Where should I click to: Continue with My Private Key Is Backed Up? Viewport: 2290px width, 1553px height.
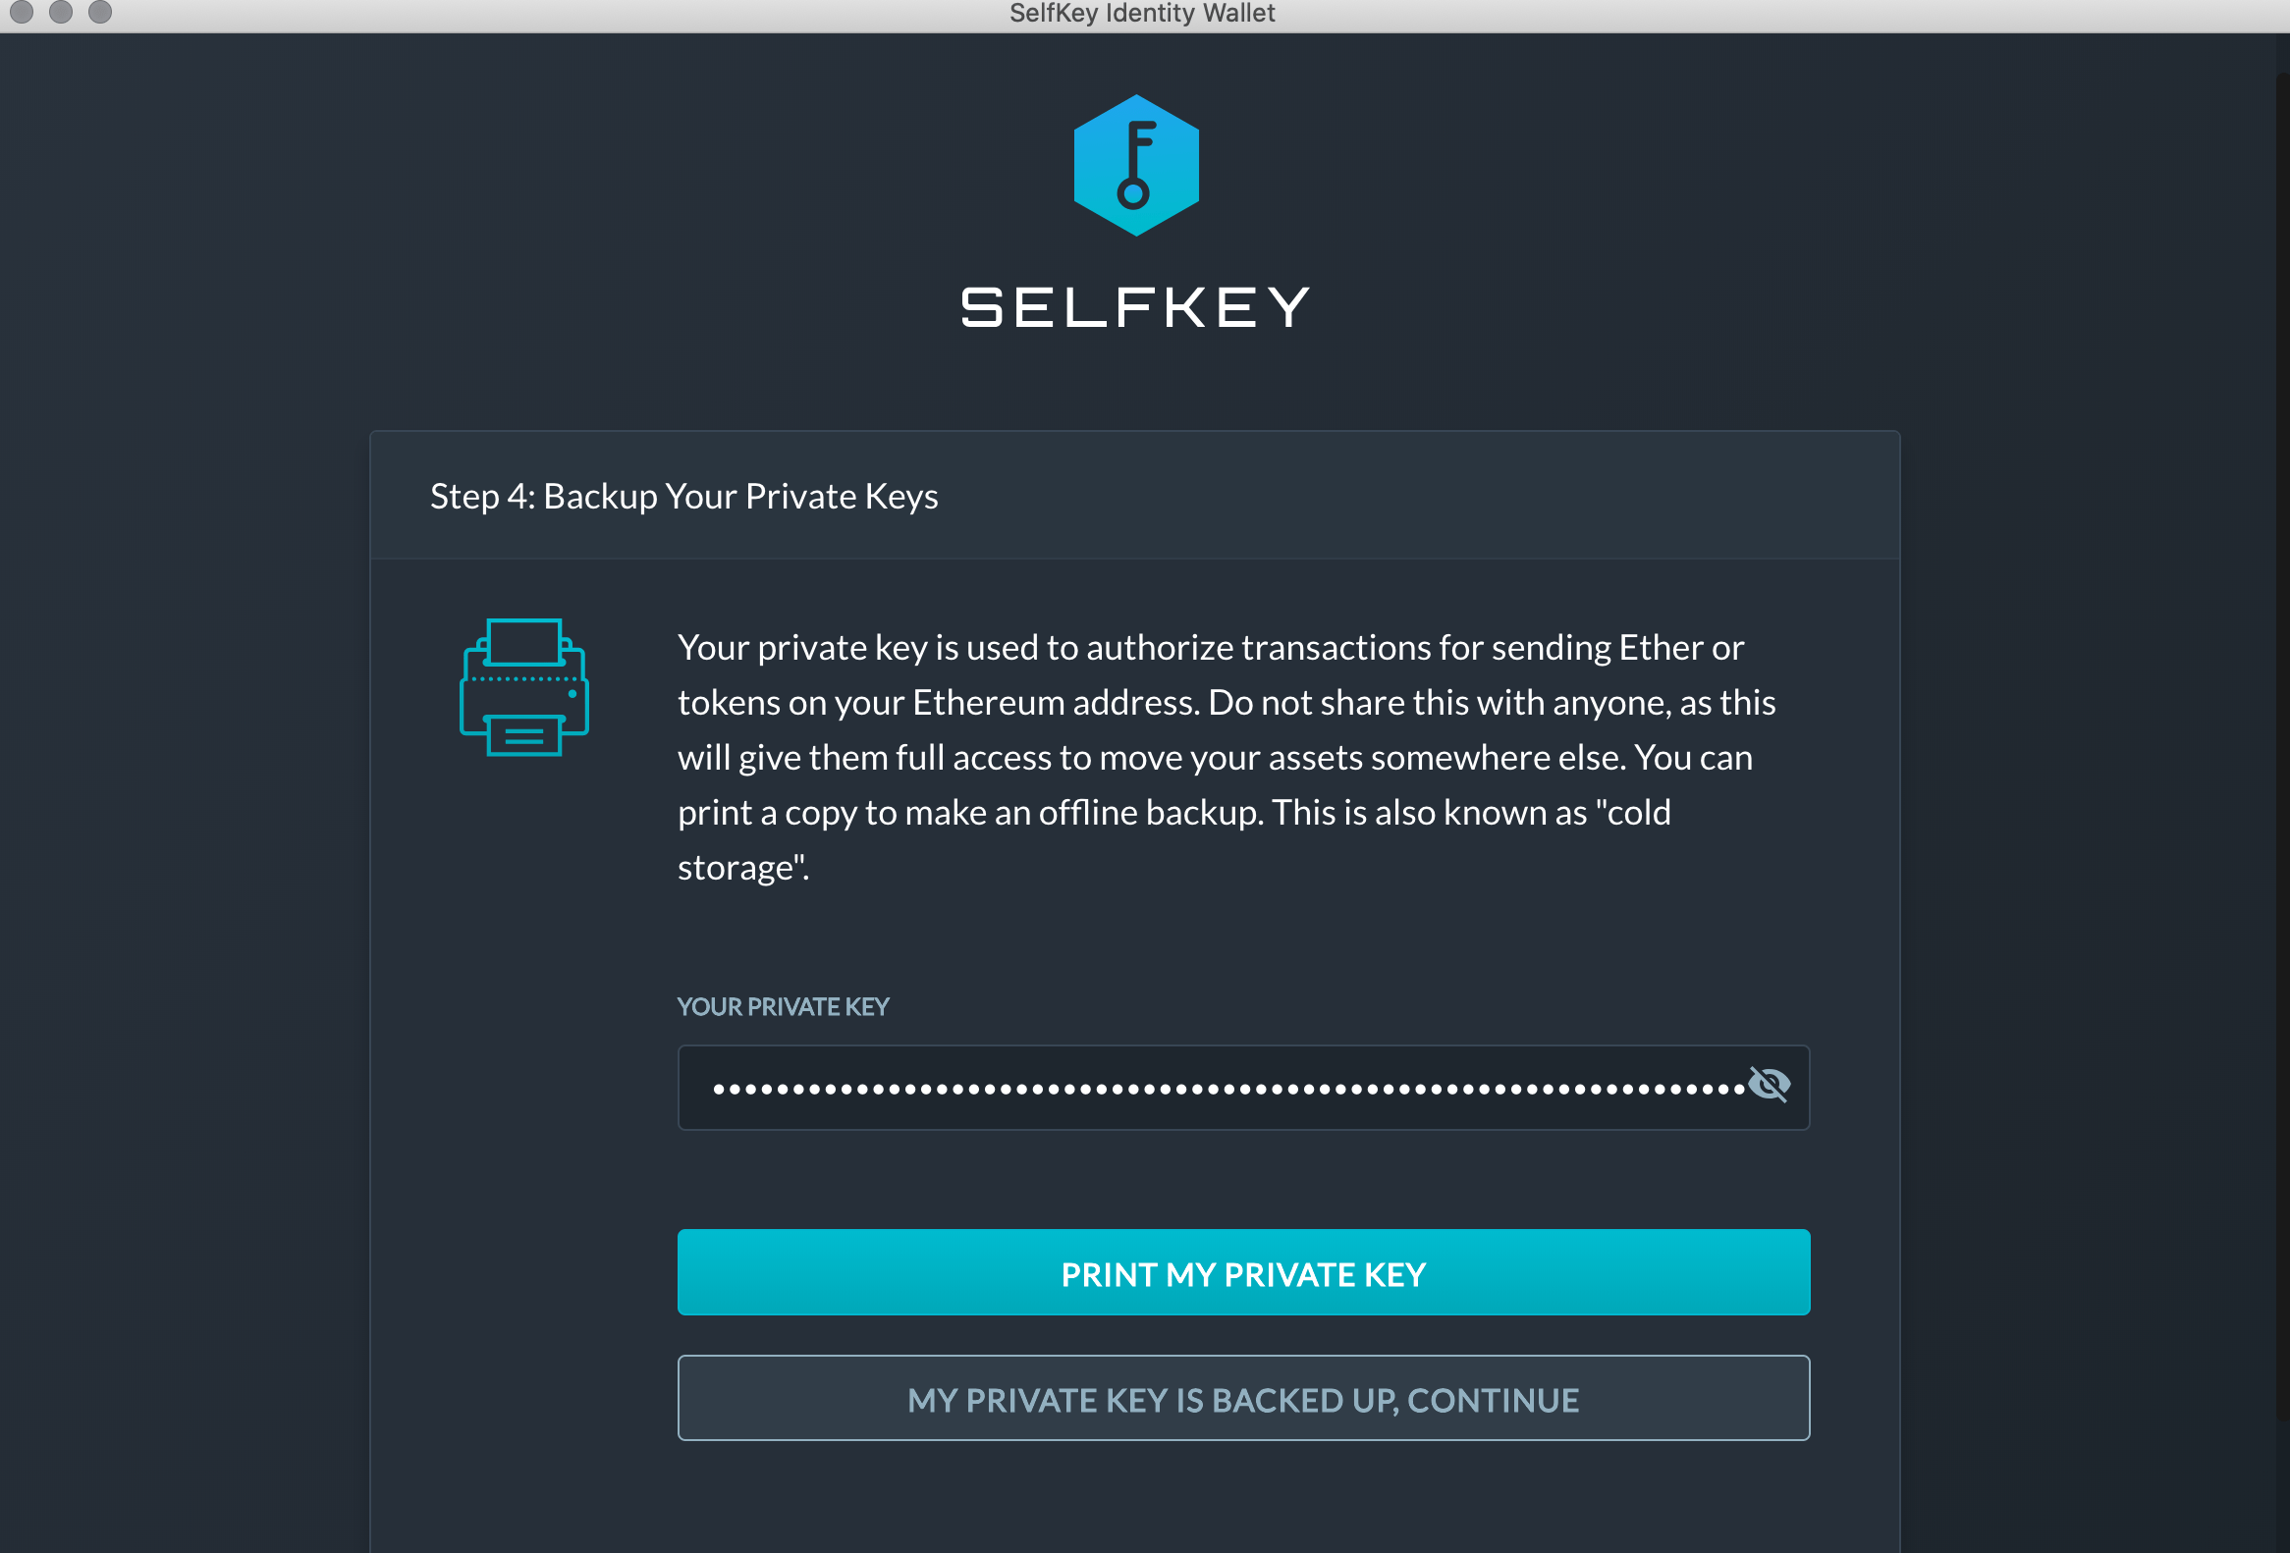point(1243,1399)
